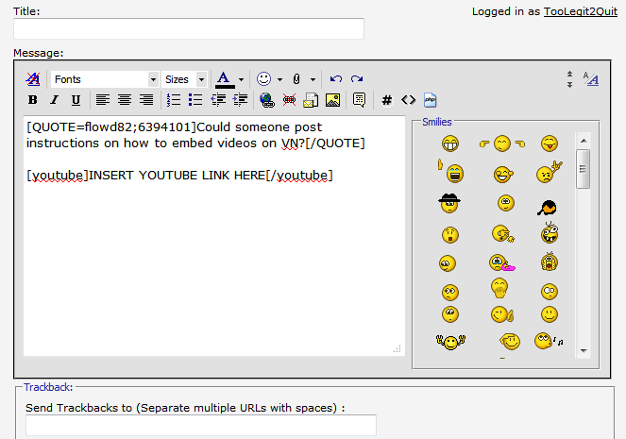Wrap selection in quote tags icon
This screenshot has height=439, width=626.
(359, 100)
